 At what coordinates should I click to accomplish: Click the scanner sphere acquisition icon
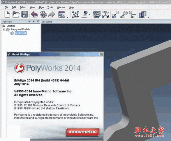click(85, 14)
